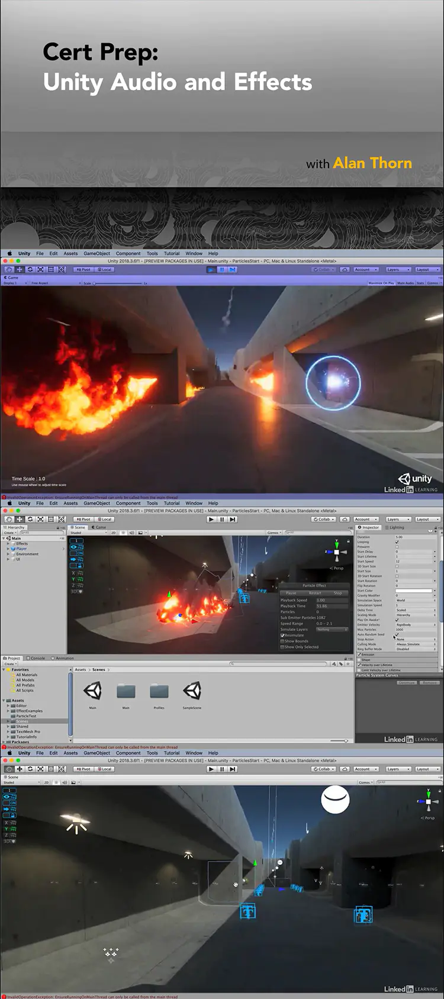Screen dimensions: 444x999
Task: Select the Rotate tool in the Inspector window toolbar
Action: [30, 519]
